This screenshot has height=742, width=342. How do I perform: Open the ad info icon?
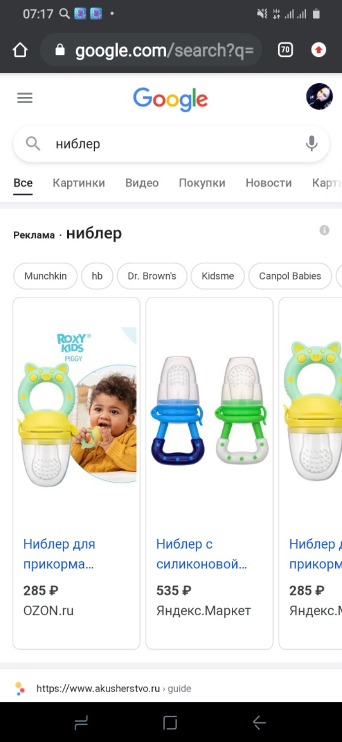coord(324,230)
